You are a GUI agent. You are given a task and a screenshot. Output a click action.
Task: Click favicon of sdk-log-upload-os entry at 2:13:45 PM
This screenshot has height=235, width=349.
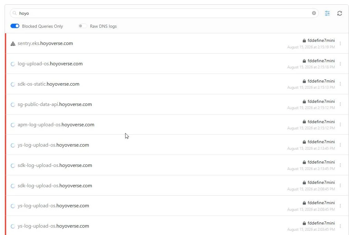(13, 166)
